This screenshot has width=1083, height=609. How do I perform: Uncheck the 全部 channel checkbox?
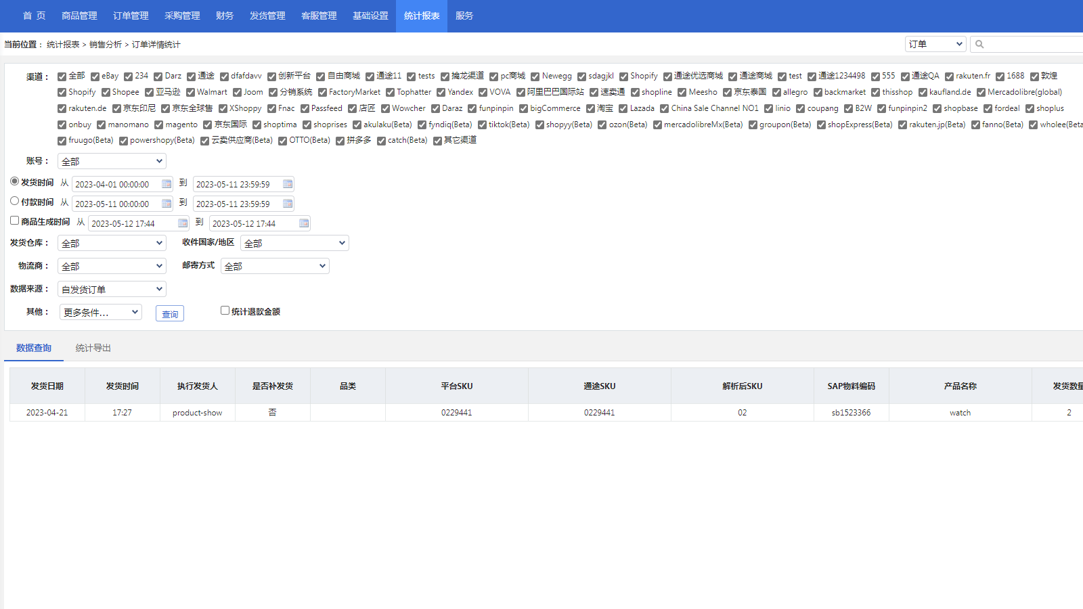click(62, 76)
